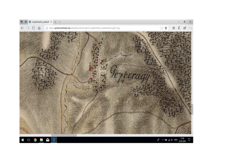
Task: Close the Josephinische_Landaufnahme tab
Action: click(51, 22)
